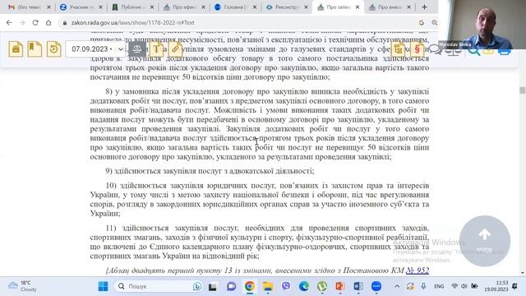526x296 pixels.
Task: Click the document structure icon
Action: pyautogui.click(x=398, y=49)
